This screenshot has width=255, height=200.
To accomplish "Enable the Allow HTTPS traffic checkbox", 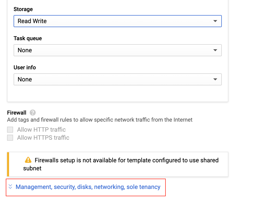I will [x=10, y=138].
